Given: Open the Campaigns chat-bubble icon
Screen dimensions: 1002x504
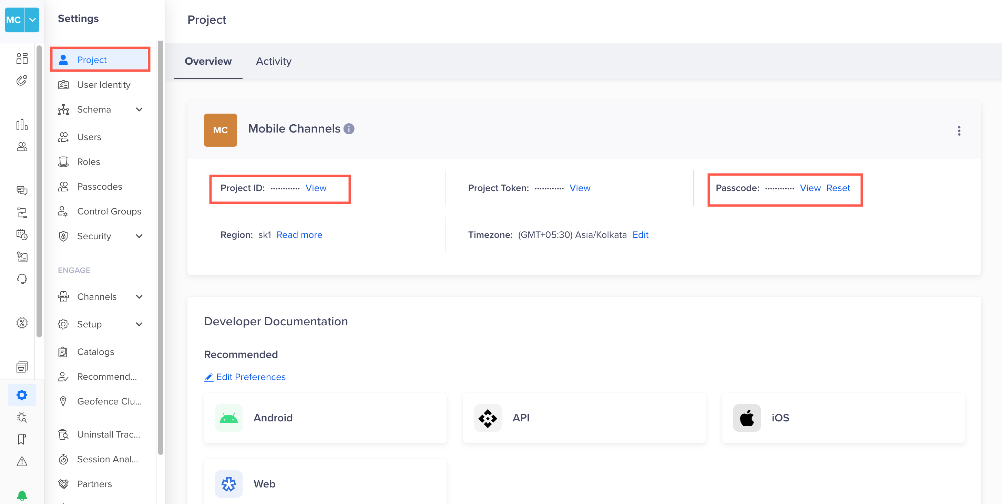Looking at the screenshot, I should point(22,190).
